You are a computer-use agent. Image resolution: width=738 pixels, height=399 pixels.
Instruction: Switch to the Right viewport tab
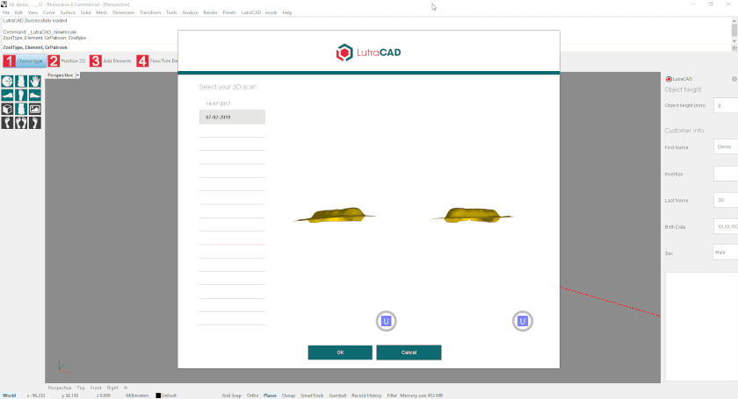click(112, 388)
